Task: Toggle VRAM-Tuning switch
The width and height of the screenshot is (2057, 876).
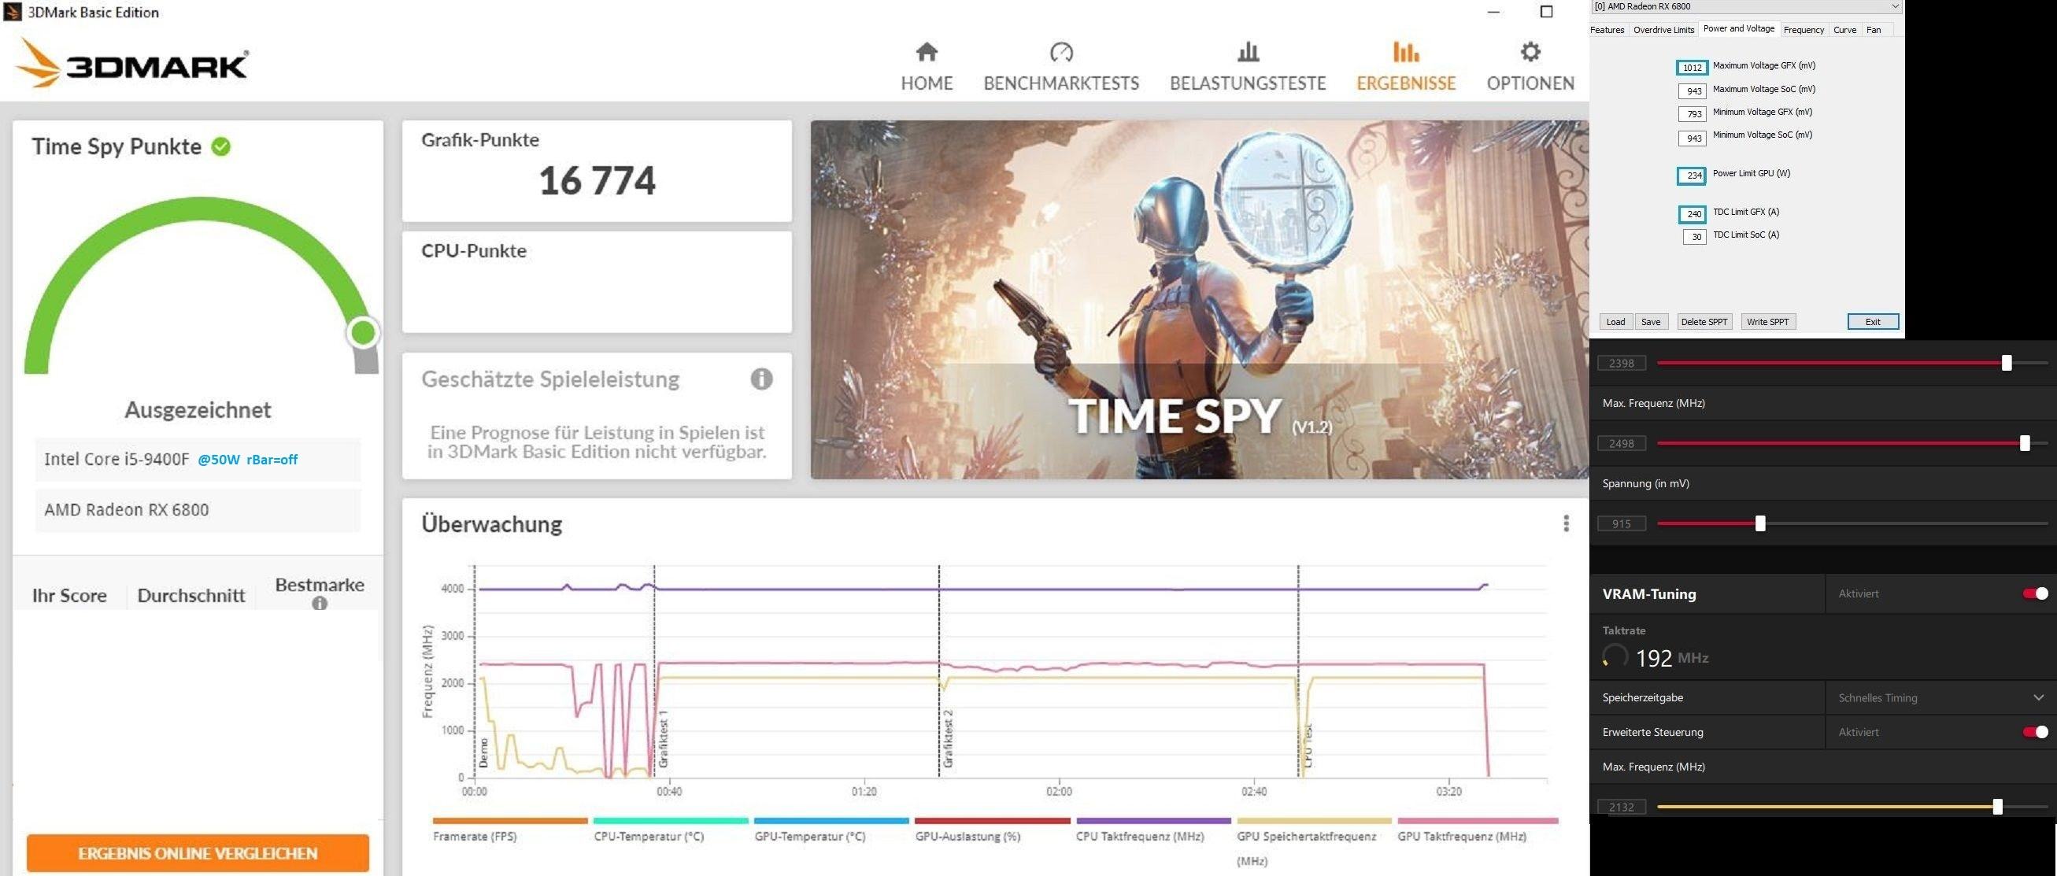Action: point(2035,593)
